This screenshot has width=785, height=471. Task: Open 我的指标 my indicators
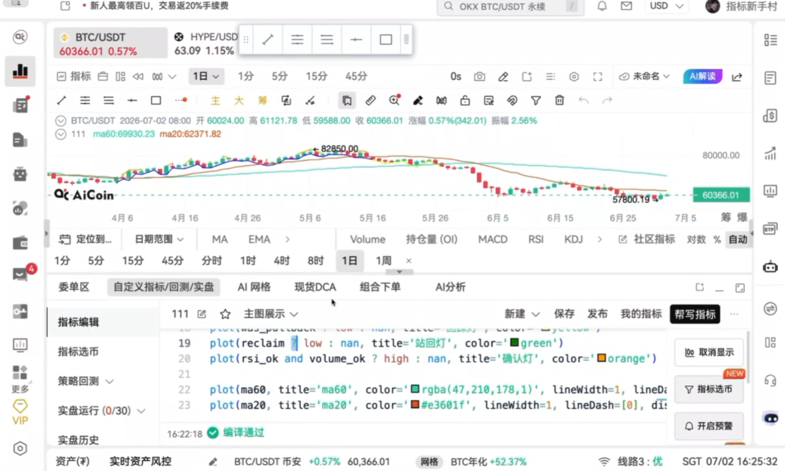tap(641, 314)
